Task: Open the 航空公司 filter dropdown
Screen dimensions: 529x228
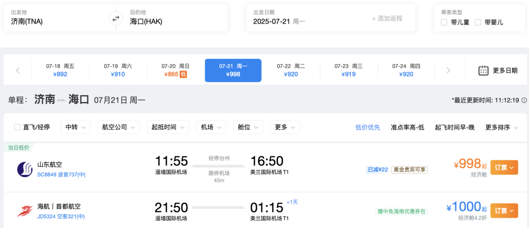Action: point(119,127)
